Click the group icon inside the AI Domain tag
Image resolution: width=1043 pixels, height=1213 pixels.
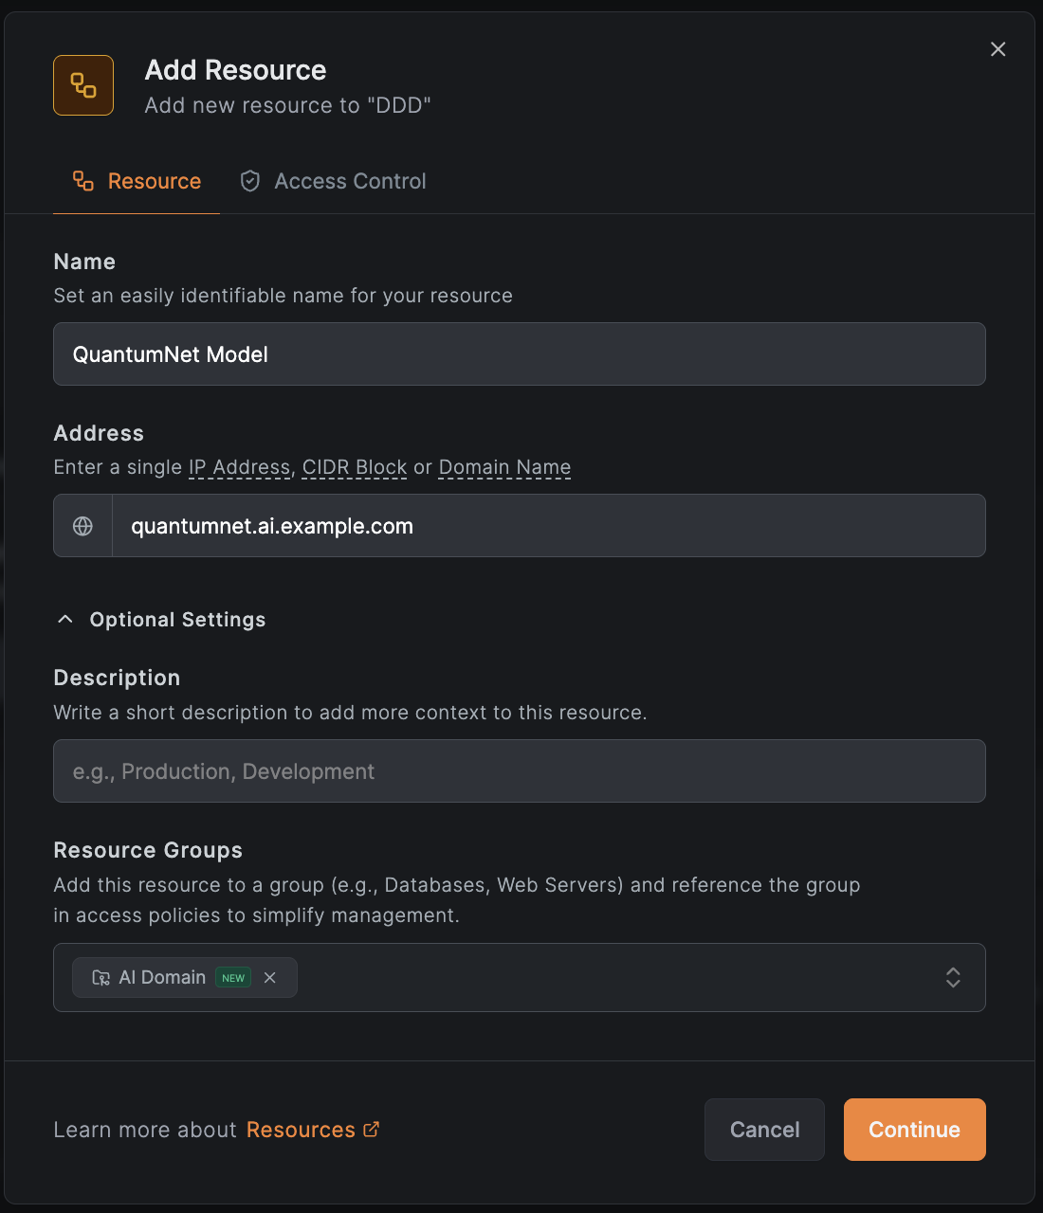click(101, 977)
